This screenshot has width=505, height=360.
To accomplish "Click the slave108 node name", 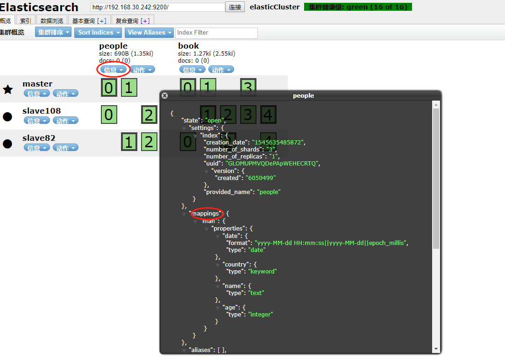I will click(42, 111).
